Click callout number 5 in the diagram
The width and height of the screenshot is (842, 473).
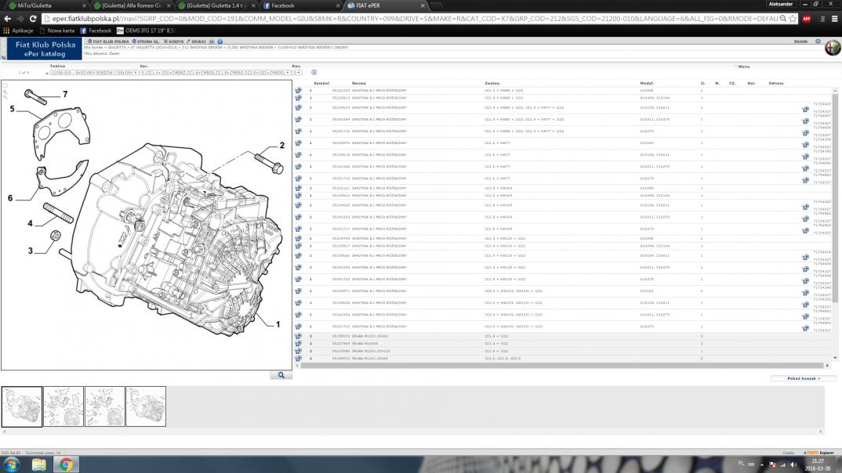click(13, 109)
